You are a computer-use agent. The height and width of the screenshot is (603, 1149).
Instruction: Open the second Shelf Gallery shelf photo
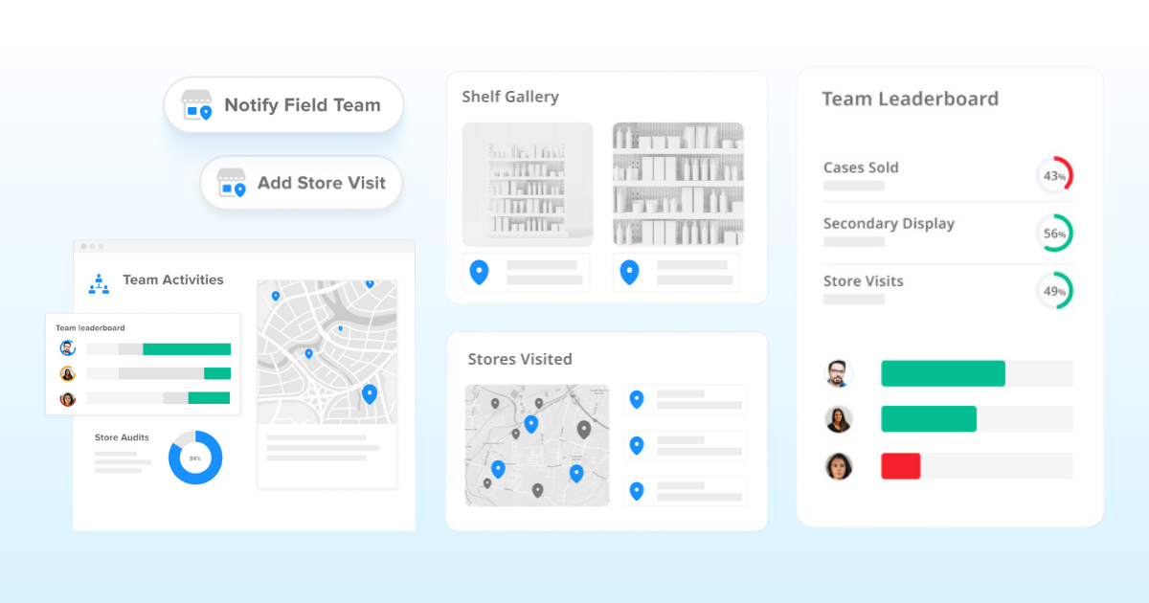678,184
